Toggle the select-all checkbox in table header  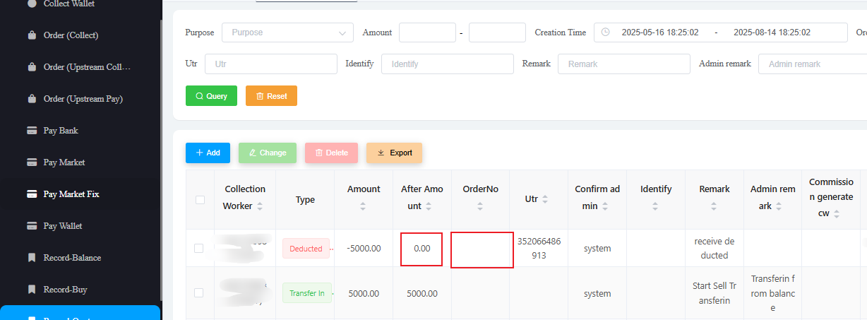(x=200, y=200)
